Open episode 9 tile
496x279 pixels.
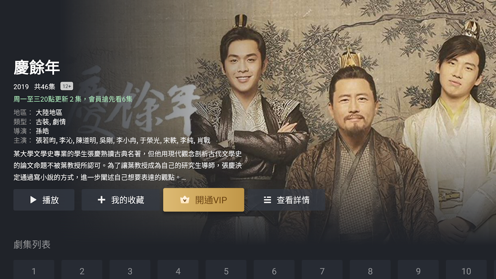[x=418, y=270]
